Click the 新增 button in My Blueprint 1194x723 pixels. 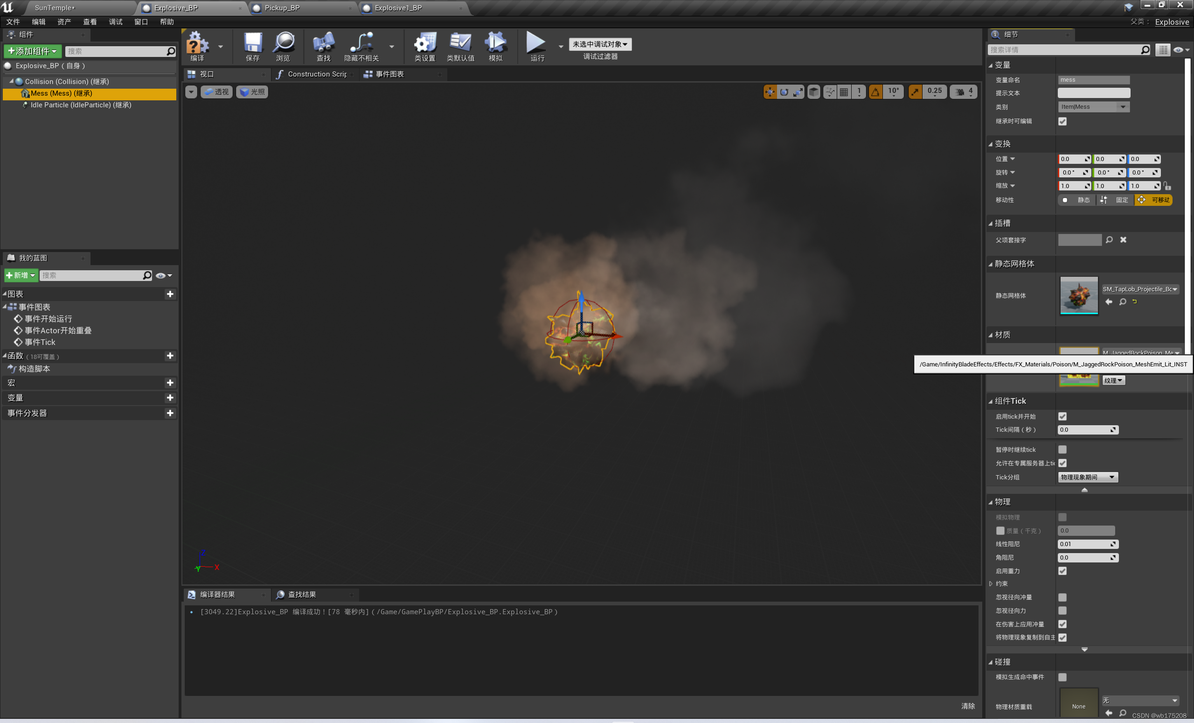click(21, 275)
